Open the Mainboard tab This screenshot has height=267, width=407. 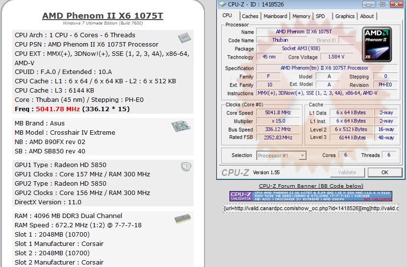(275, 16)
